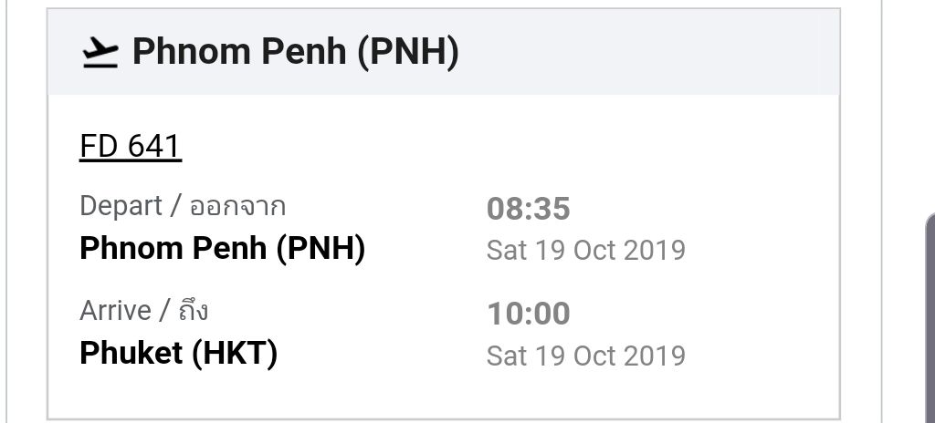Click the dark rounded panel at right edge
The width and height of the screenshot is (935, 423).
[x=930, y=317]
